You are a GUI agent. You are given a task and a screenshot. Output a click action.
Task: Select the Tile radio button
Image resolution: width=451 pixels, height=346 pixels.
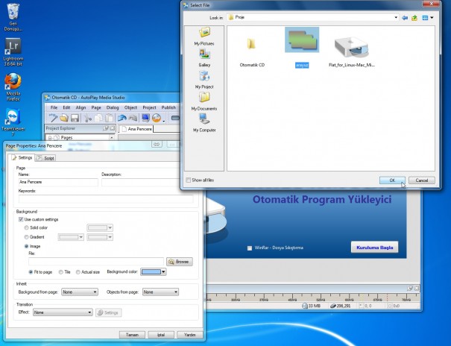click(61, 272)
